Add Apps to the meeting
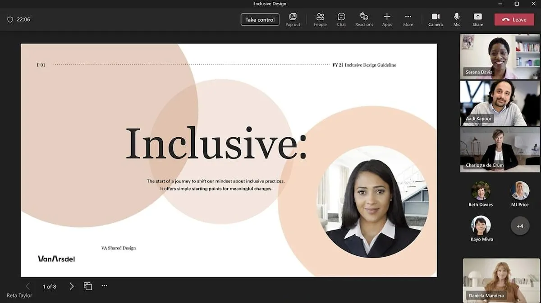Viewport: 541px width, 303px height. [x=387, y=19]
